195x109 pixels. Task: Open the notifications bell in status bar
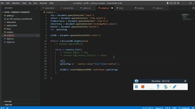click(193, 108)
